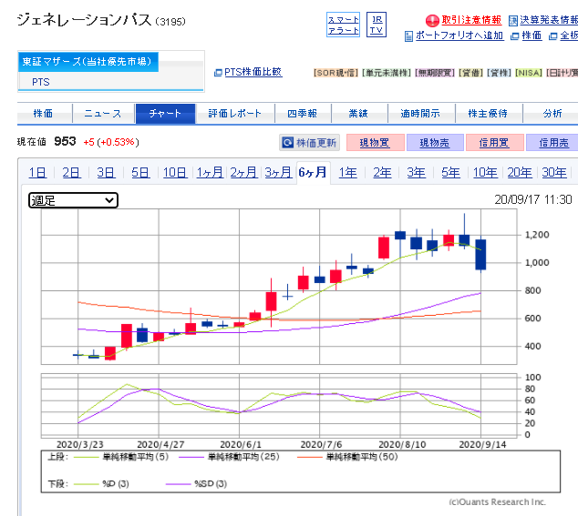Open the IR TV icon
The image size is (578, 516).
point(377,25)
